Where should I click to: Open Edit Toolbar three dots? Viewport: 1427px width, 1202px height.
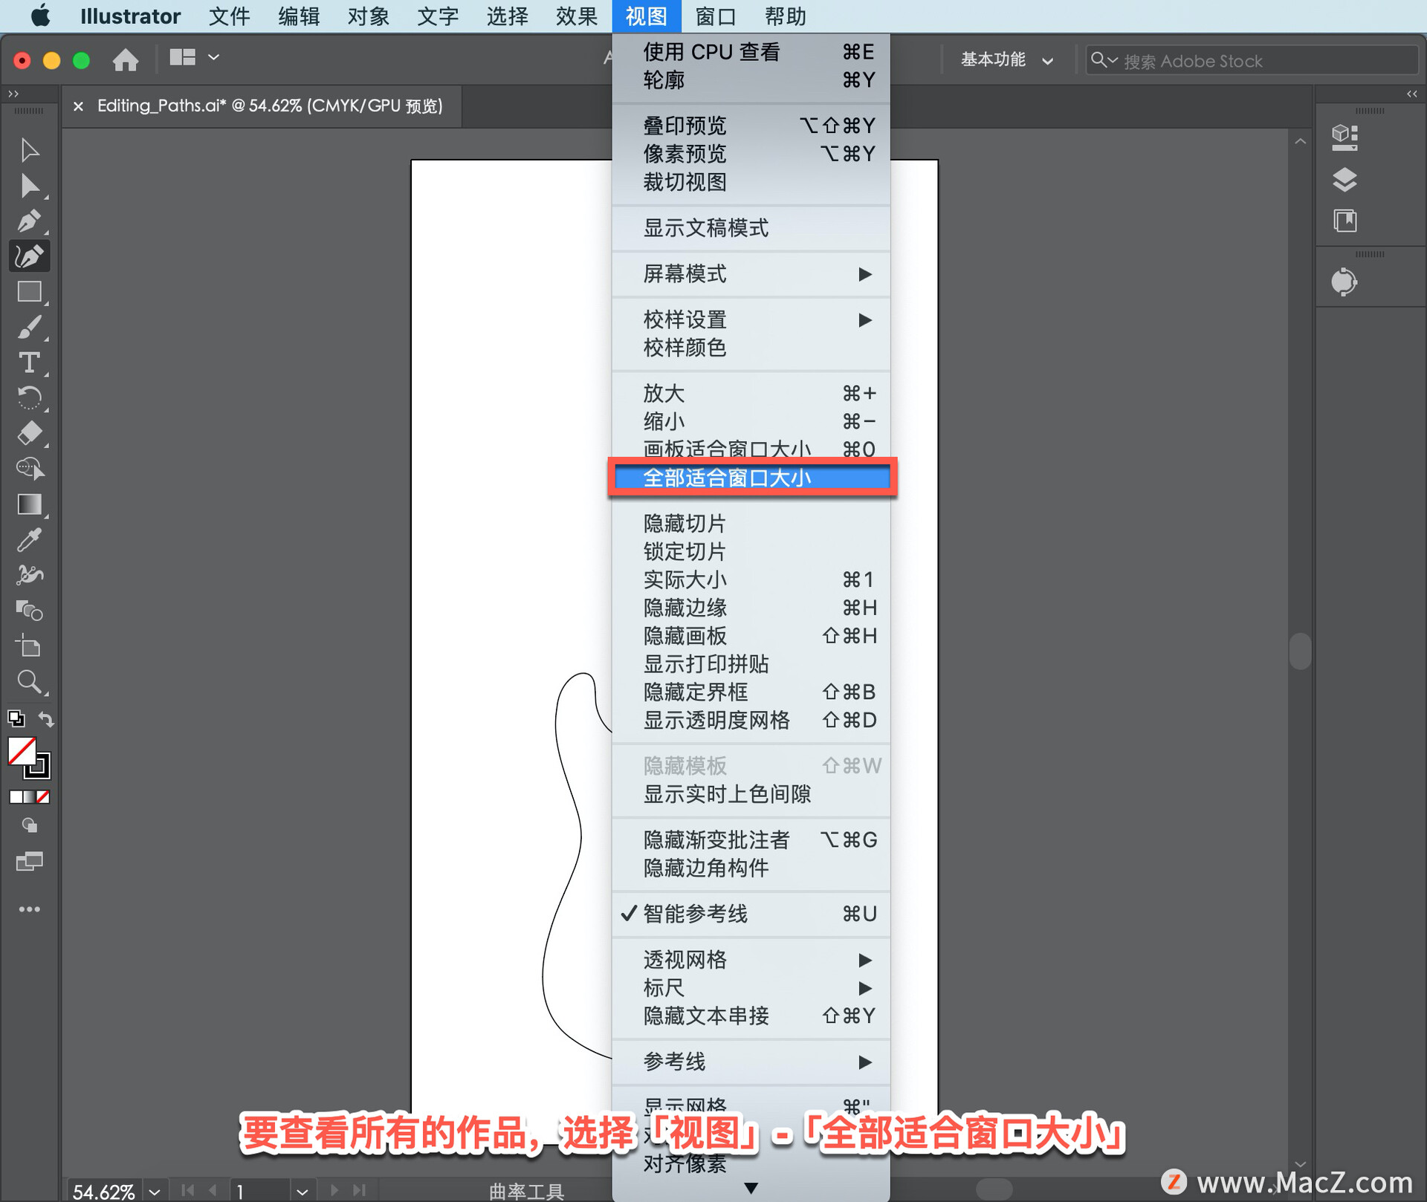(29, 909)
